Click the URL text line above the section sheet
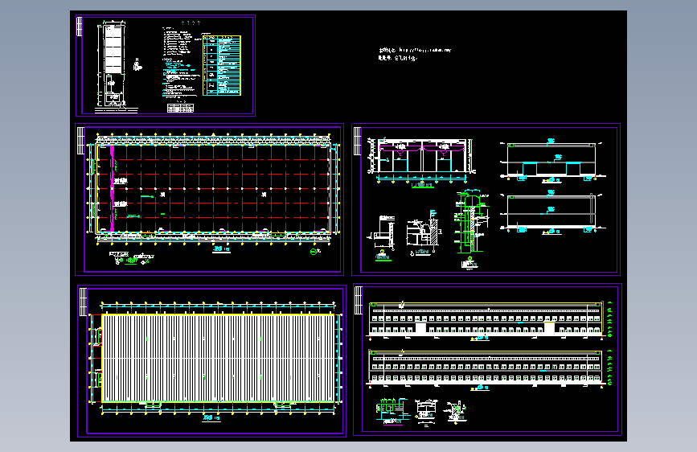Image resolution: width=697 pixels, height=452 pixels. coord(415,51)
